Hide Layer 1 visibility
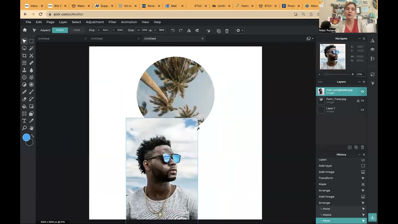This screenshot has width=398, height=224. pyautogui.click(x=362, y=110)
